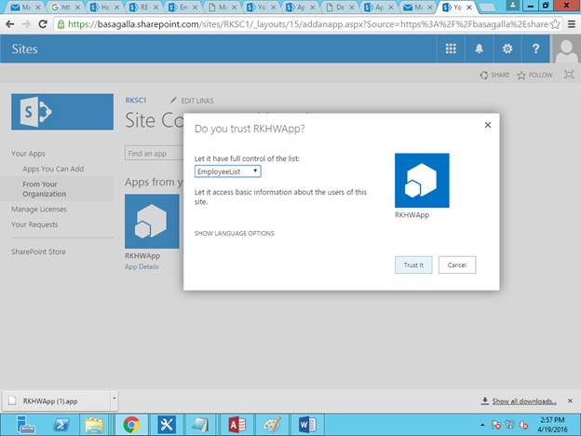Screen dimensions: 581x436
Task: Toggle focus on content icon
Action: 569,75
